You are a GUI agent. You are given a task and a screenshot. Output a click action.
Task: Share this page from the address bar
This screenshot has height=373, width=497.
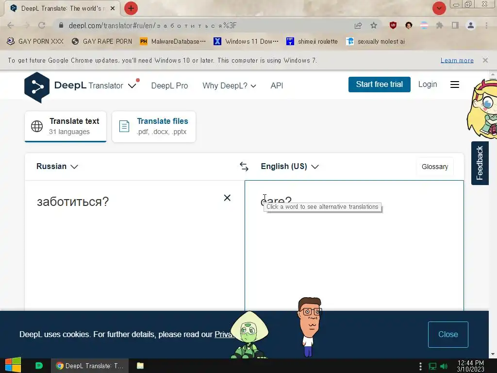[358, 25]
